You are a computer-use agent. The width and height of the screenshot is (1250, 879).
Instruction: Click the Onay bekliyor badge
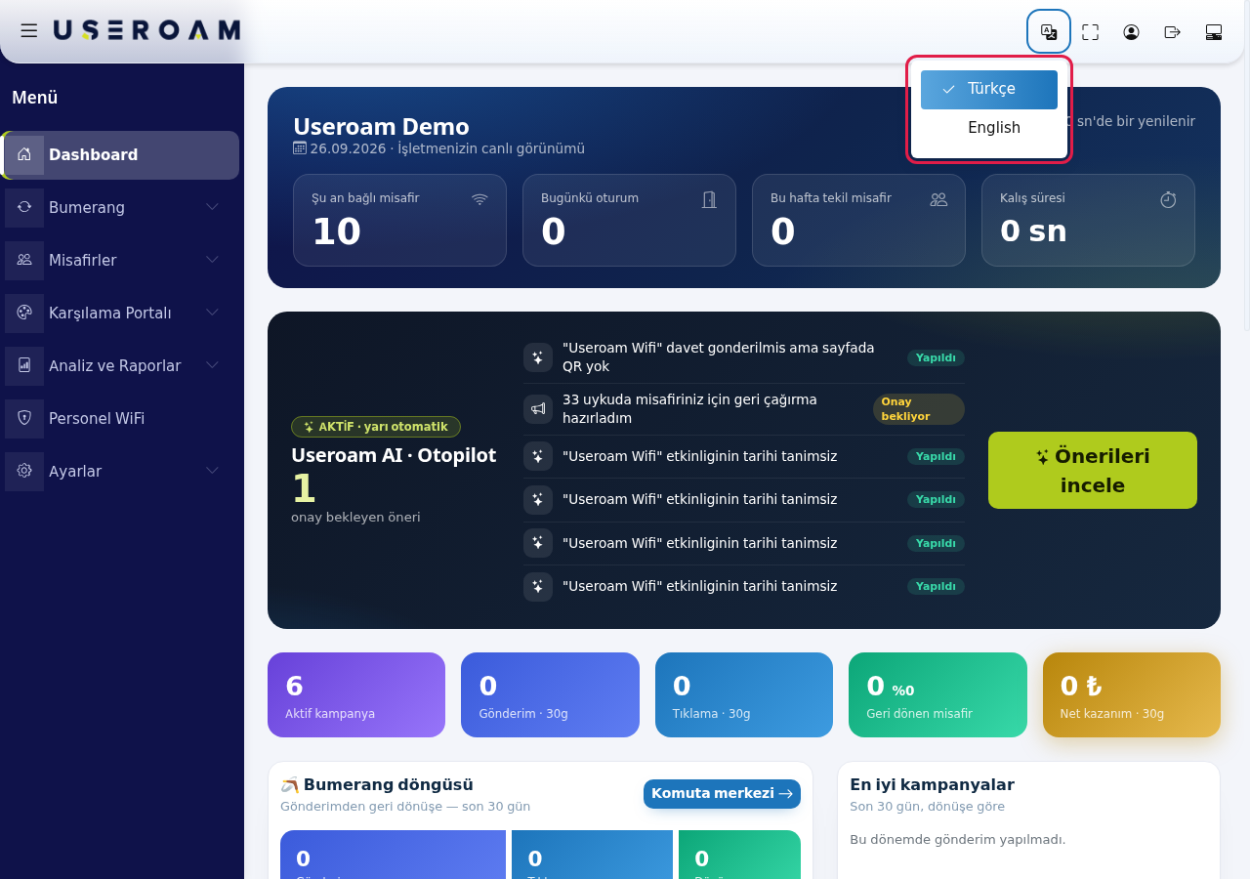(919, 409)
